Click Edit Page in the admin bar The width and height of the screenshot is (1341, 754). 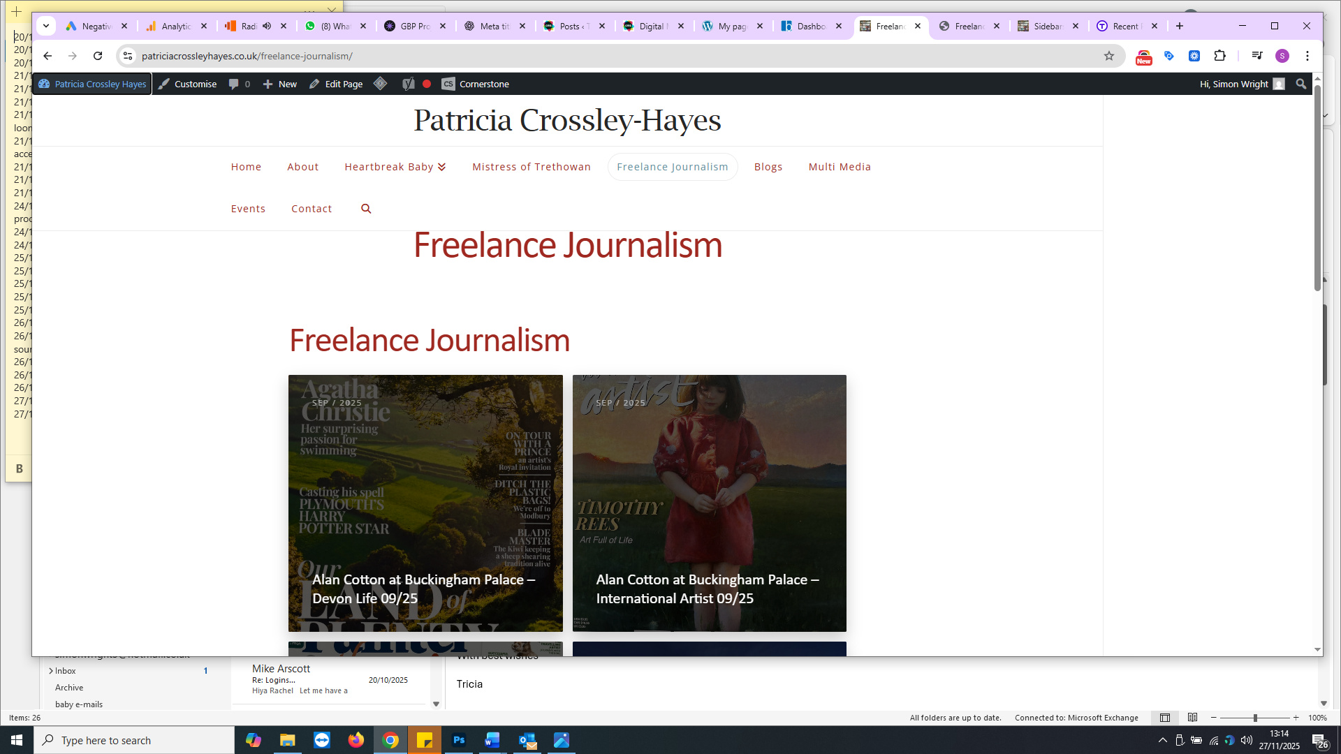(x=336, y=84)
